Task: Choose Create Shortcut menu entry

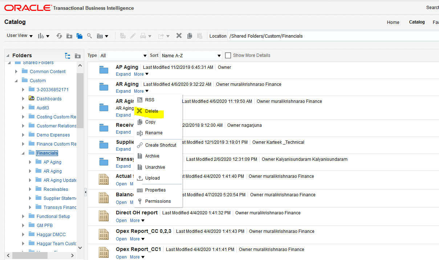Action: pos(158,145)
